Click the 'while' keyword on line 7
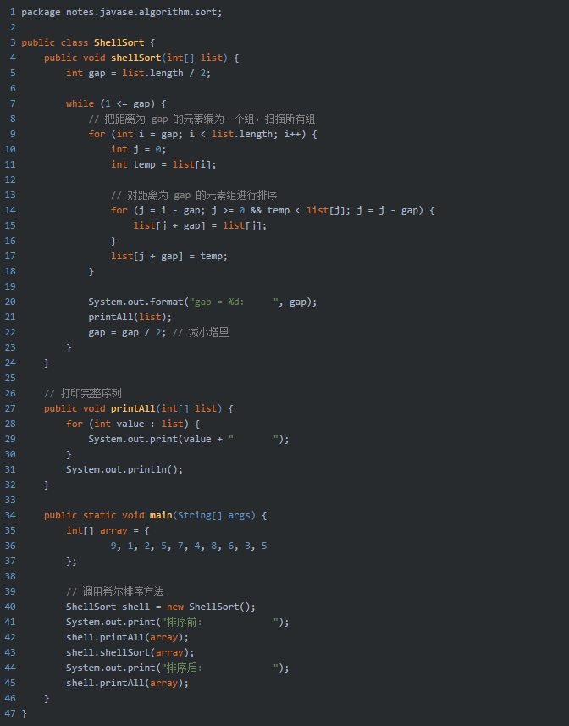The image size is (569, 726). tap(80, 103)
